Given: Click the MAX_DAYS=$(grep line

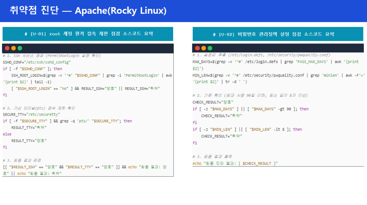Looking at the screenshot, I should pos(276,62).
